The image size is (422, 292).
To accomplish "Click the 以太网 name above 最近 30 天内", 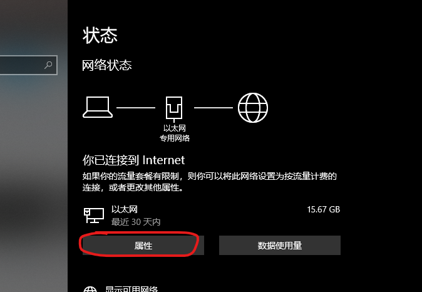I will pos(125,209).
